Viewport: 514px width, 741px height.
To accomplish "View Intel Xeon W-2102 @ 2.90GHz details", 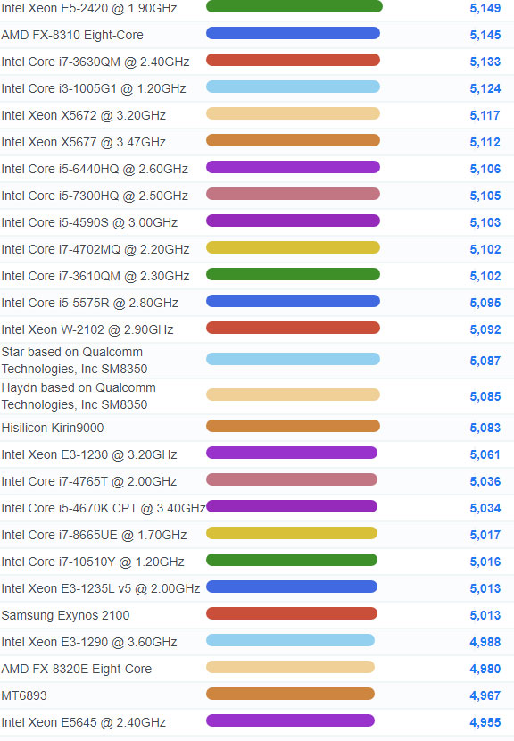I will point(87,329).
